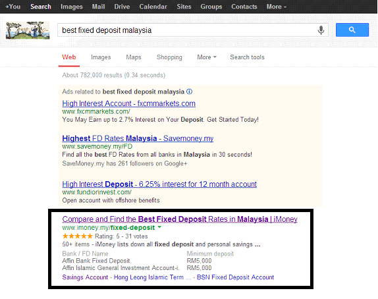Open +You in the top bar
The image size is (378, 299).
pos(13,7)
